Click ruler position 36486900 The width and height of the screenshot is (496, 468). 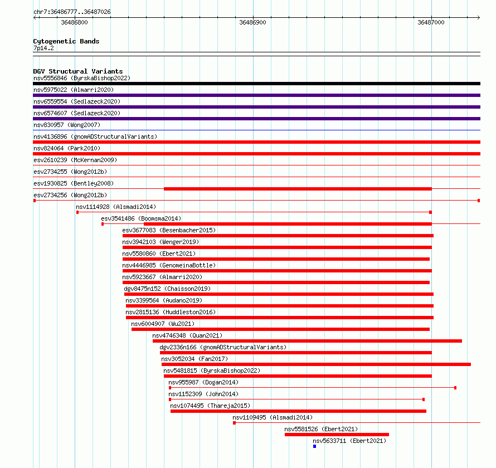coord(253,22)
